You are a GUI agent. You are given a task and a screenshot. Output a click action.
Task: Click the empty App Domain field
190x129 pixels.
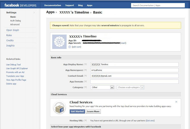point(134,82)
